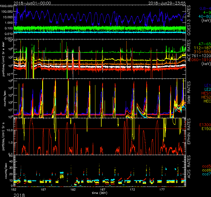The height and width of the screenshot is (197, 211).
Task: Click the 2018-Jun29-23:55 end date label
Action: [167, 3]
